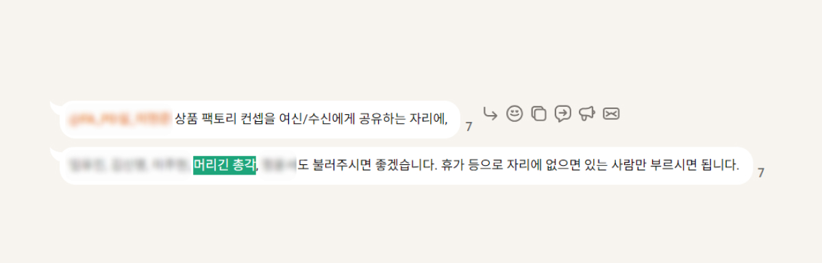Click the unread count 7 beside the second message
822x263 pixels.
[761, 173]
